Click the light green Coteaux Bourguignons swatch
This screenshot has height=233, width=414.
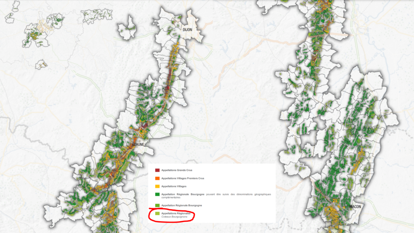pyautogui.click(x=158, y=213)
